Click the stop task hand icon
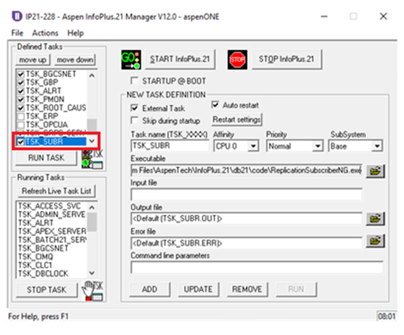 point(92,291)
